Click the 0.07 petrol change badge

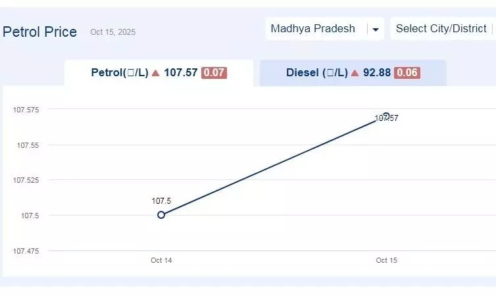pyautogui.click(x=214, y=73)
